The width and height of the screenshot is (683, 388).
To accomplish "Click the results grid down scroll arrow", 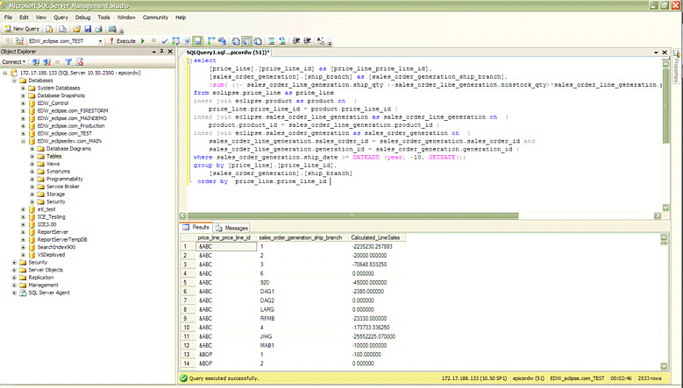I will click(664, 366).
